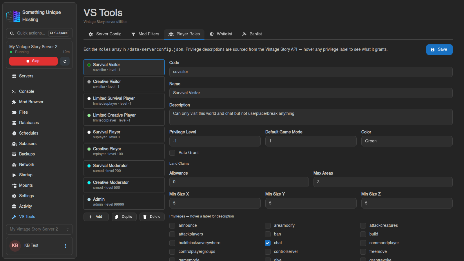The height and width of the screenshot is (261, 464).
Task: Check the ban privilege
Action: 268,234
